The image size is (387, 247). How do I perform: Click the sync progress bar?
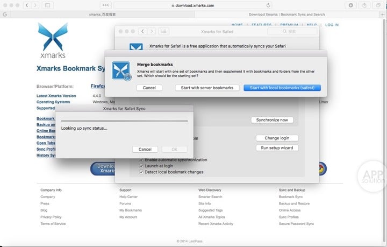pyautogui.click(x=124, y=121)
